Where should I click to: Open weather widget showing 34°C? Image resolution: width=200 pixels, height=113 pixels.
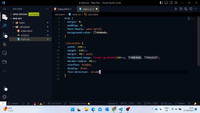(8, 109)
